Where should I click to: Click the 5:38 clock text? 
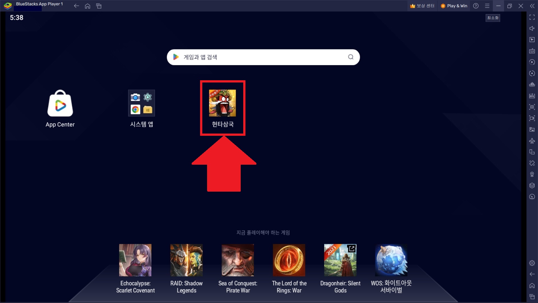coord(17,18)
